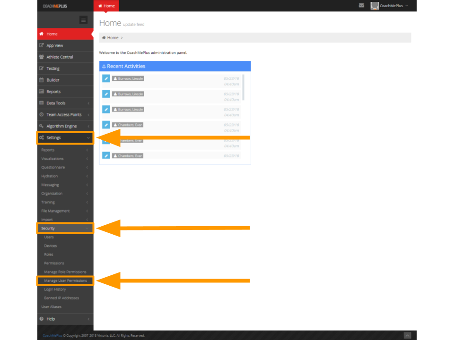Image resolution: width=454 pixels, height=340 pixels.
Task: Click the Algorithm Engine key icon
Action: 42,126
